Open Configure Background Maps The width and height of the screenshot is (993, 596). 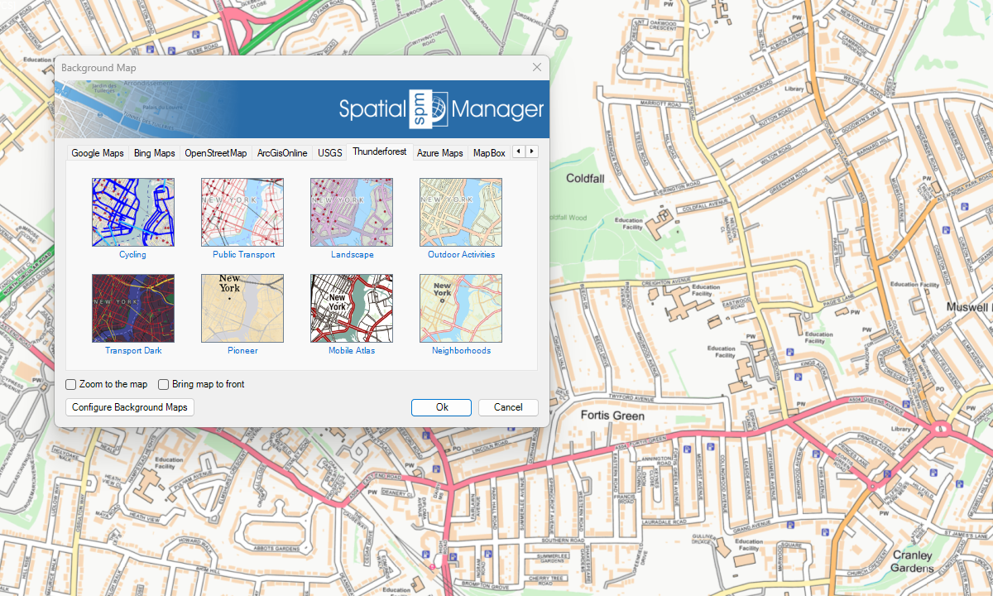click(130, 407)
